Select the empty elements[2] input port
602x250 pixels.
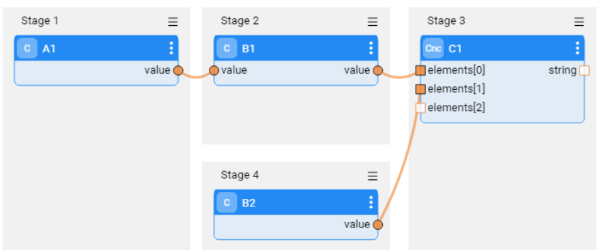click(x=420, y=108)
